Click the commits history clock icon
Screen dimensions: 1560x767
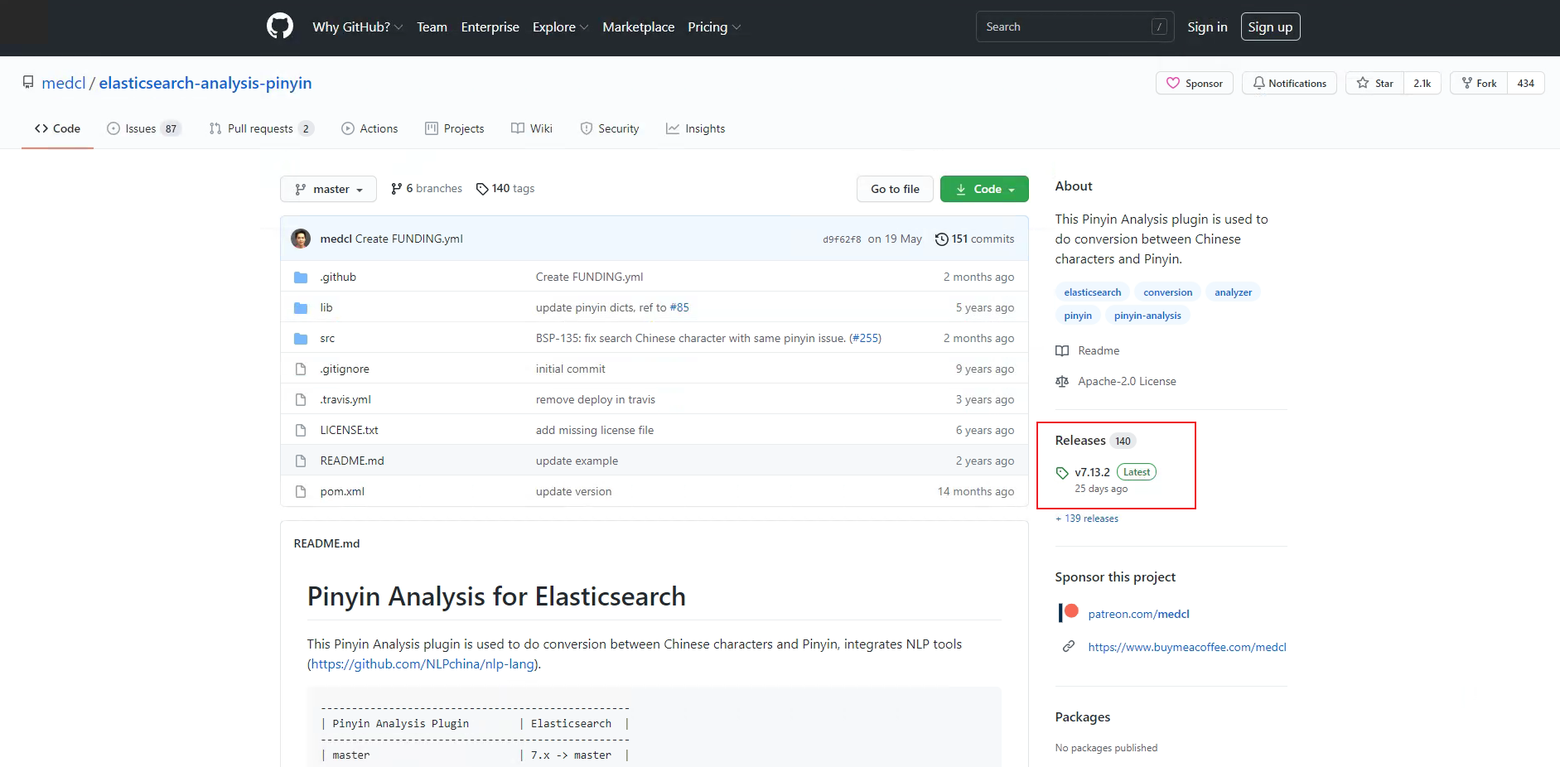point(941,239)
